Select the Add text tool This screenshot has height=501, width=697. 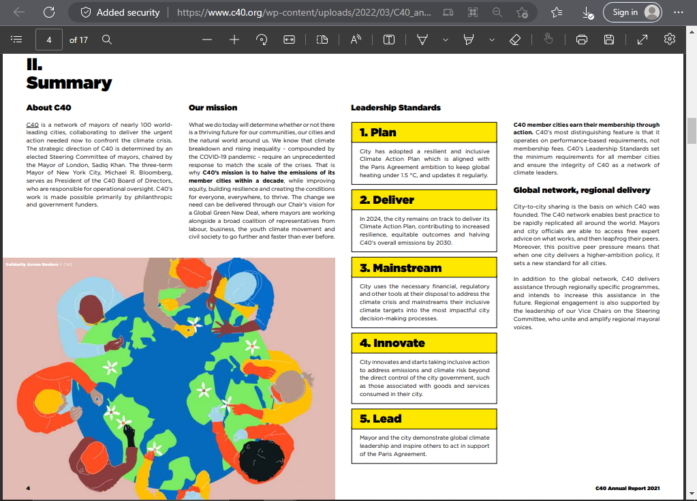(x=389, y=40)
